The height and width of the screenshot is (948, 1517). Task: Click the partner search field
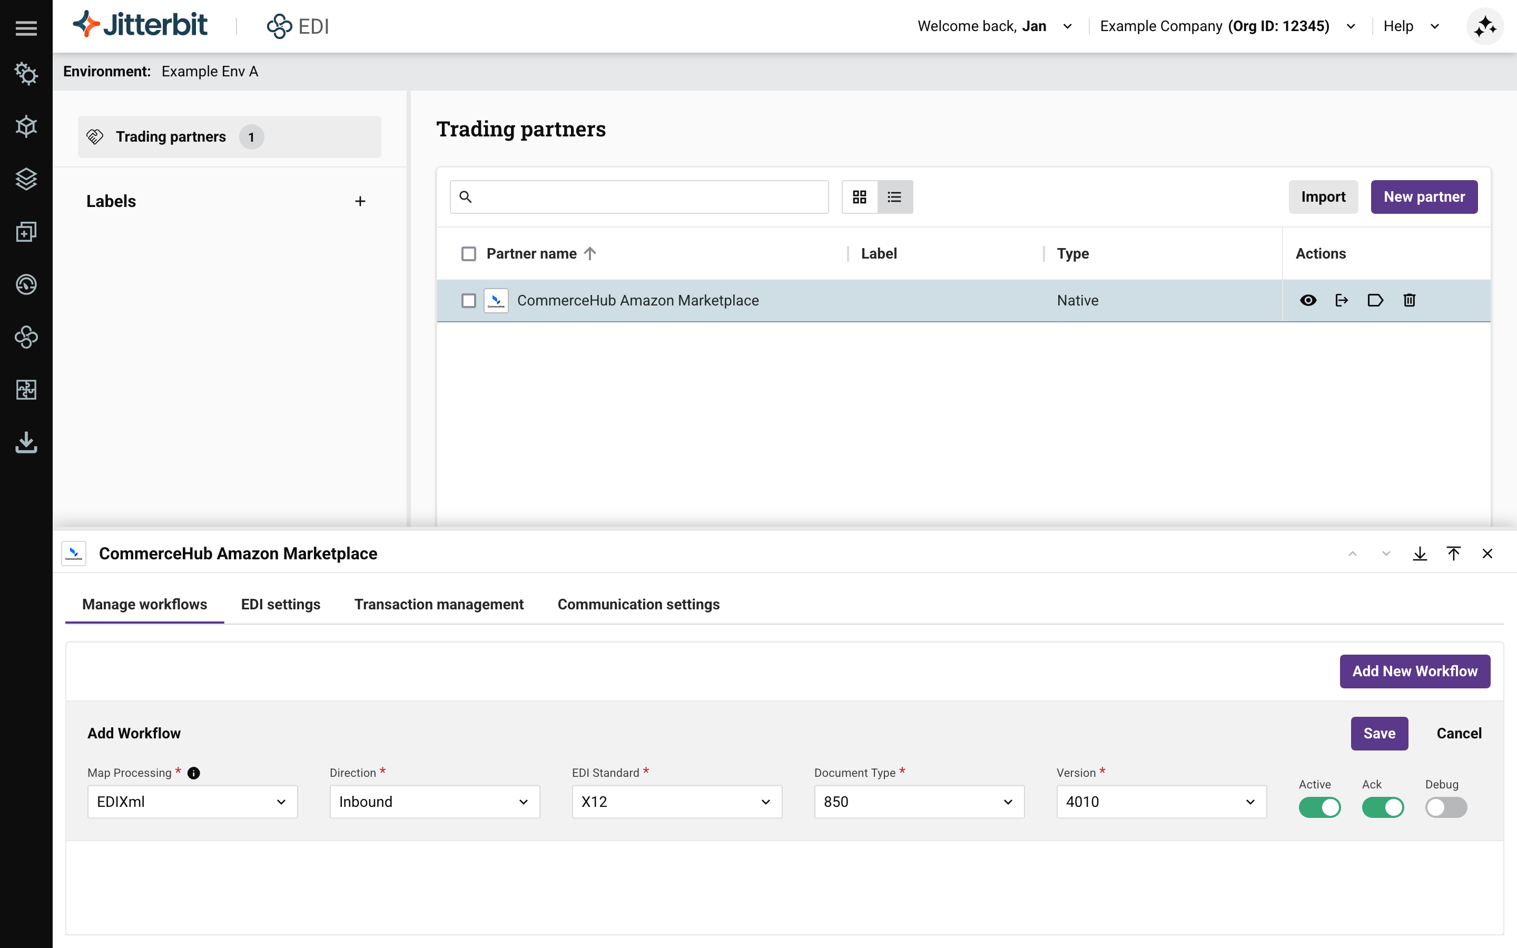pyautogui.click(x=646, y=197)
